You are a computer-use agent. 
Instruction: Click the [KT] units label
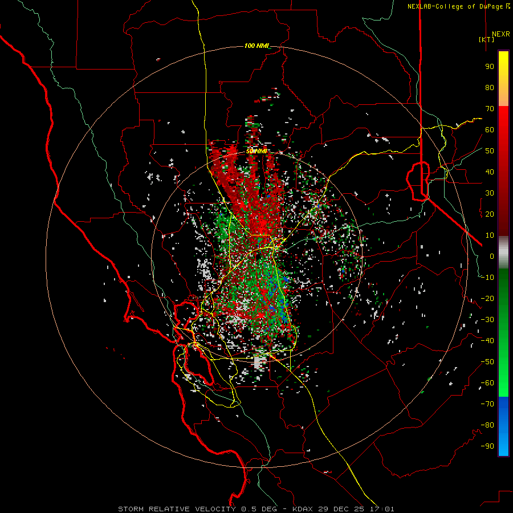(487, 39)
